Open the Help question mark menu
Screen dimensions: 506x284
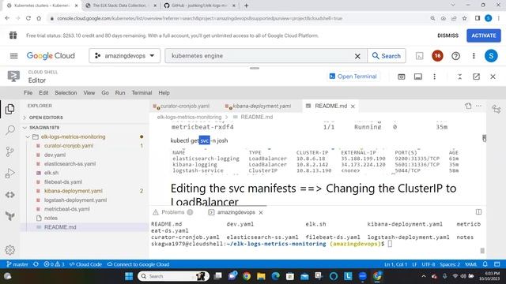(455, 56)
